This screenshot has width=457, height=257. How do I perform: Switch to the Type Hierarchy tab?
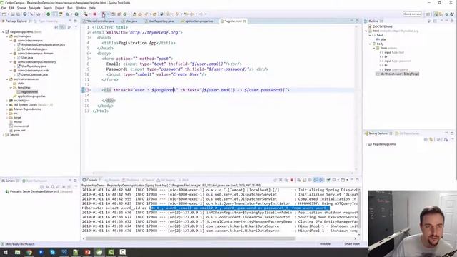tap(46, 21)
